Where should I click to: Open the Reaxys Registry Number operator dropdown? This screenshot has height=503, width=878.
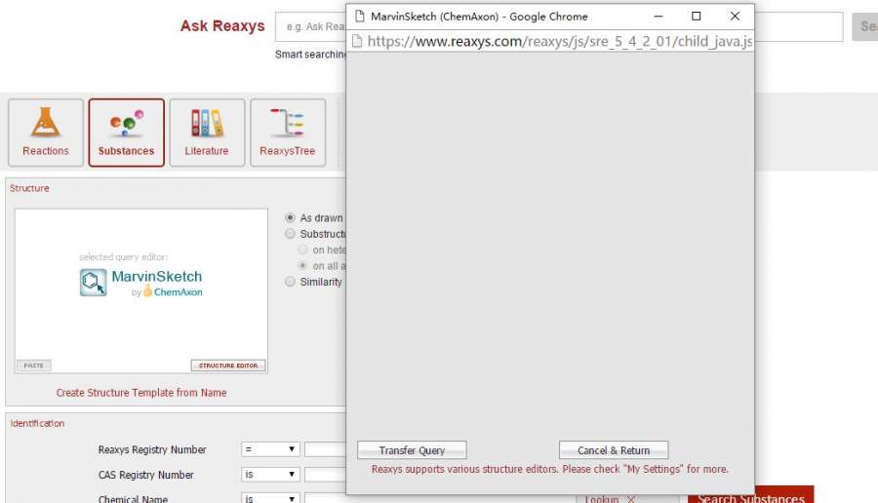[270, 449]
